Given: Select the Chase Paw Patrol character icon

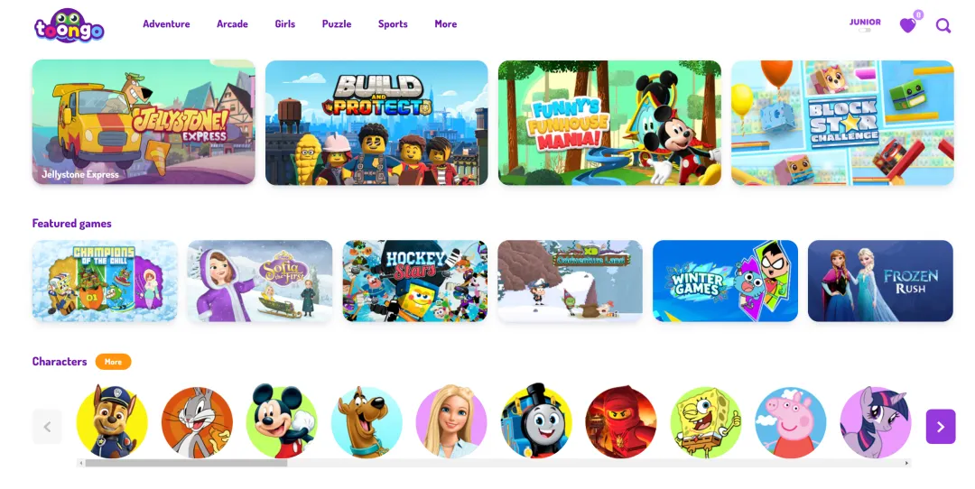Looking at the screenshot, I should coord(112,421).
